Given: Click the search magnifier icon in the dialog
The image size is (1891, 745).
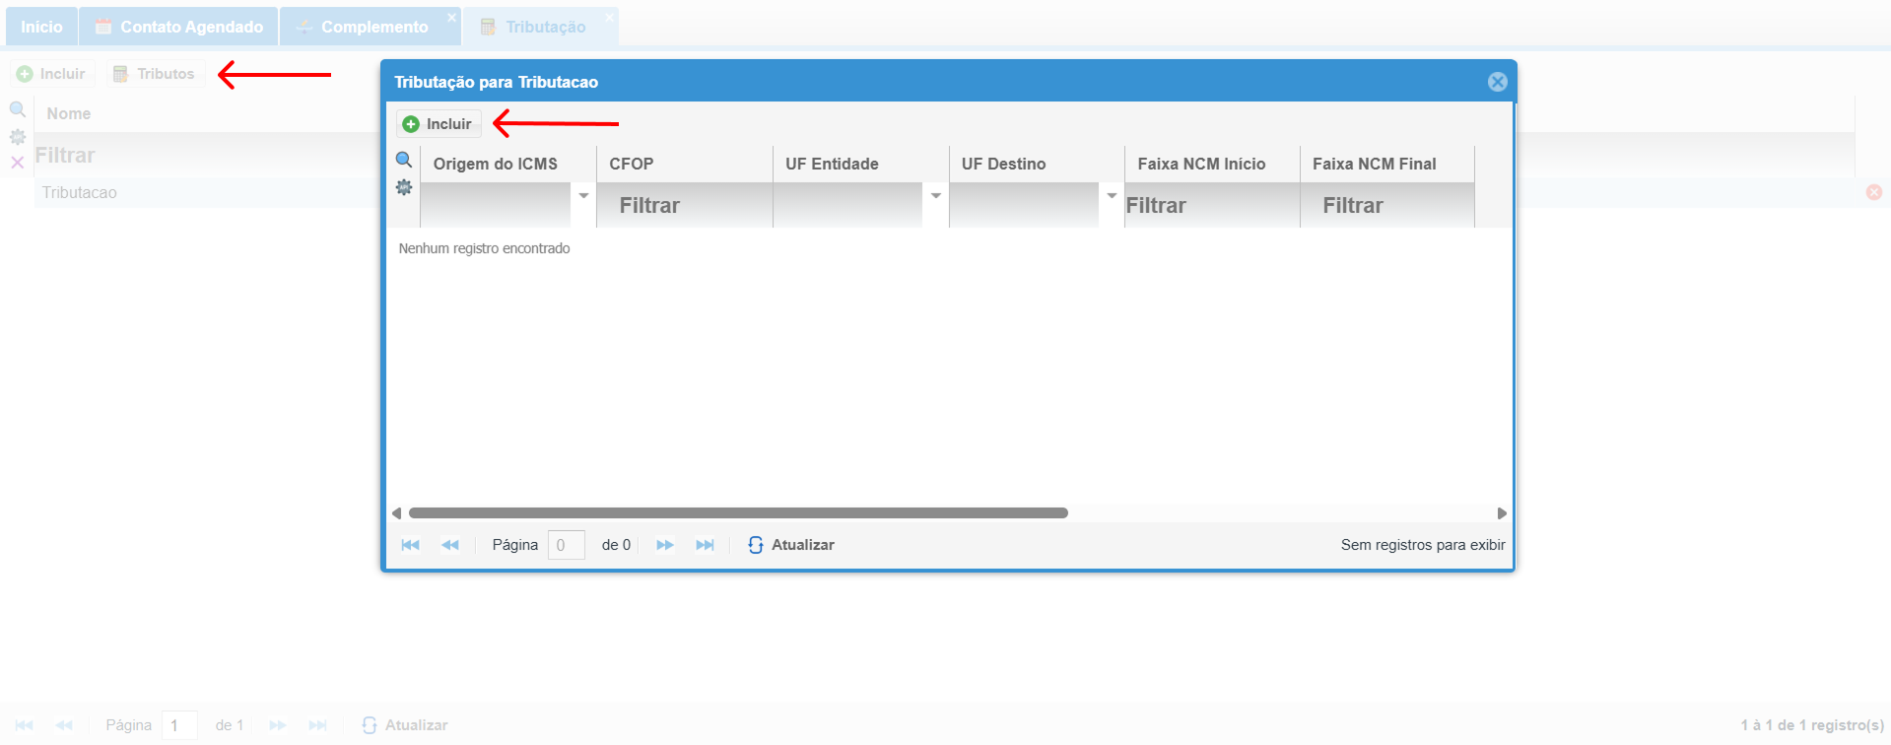Looking at the screenshot, I should click(404, 160).
